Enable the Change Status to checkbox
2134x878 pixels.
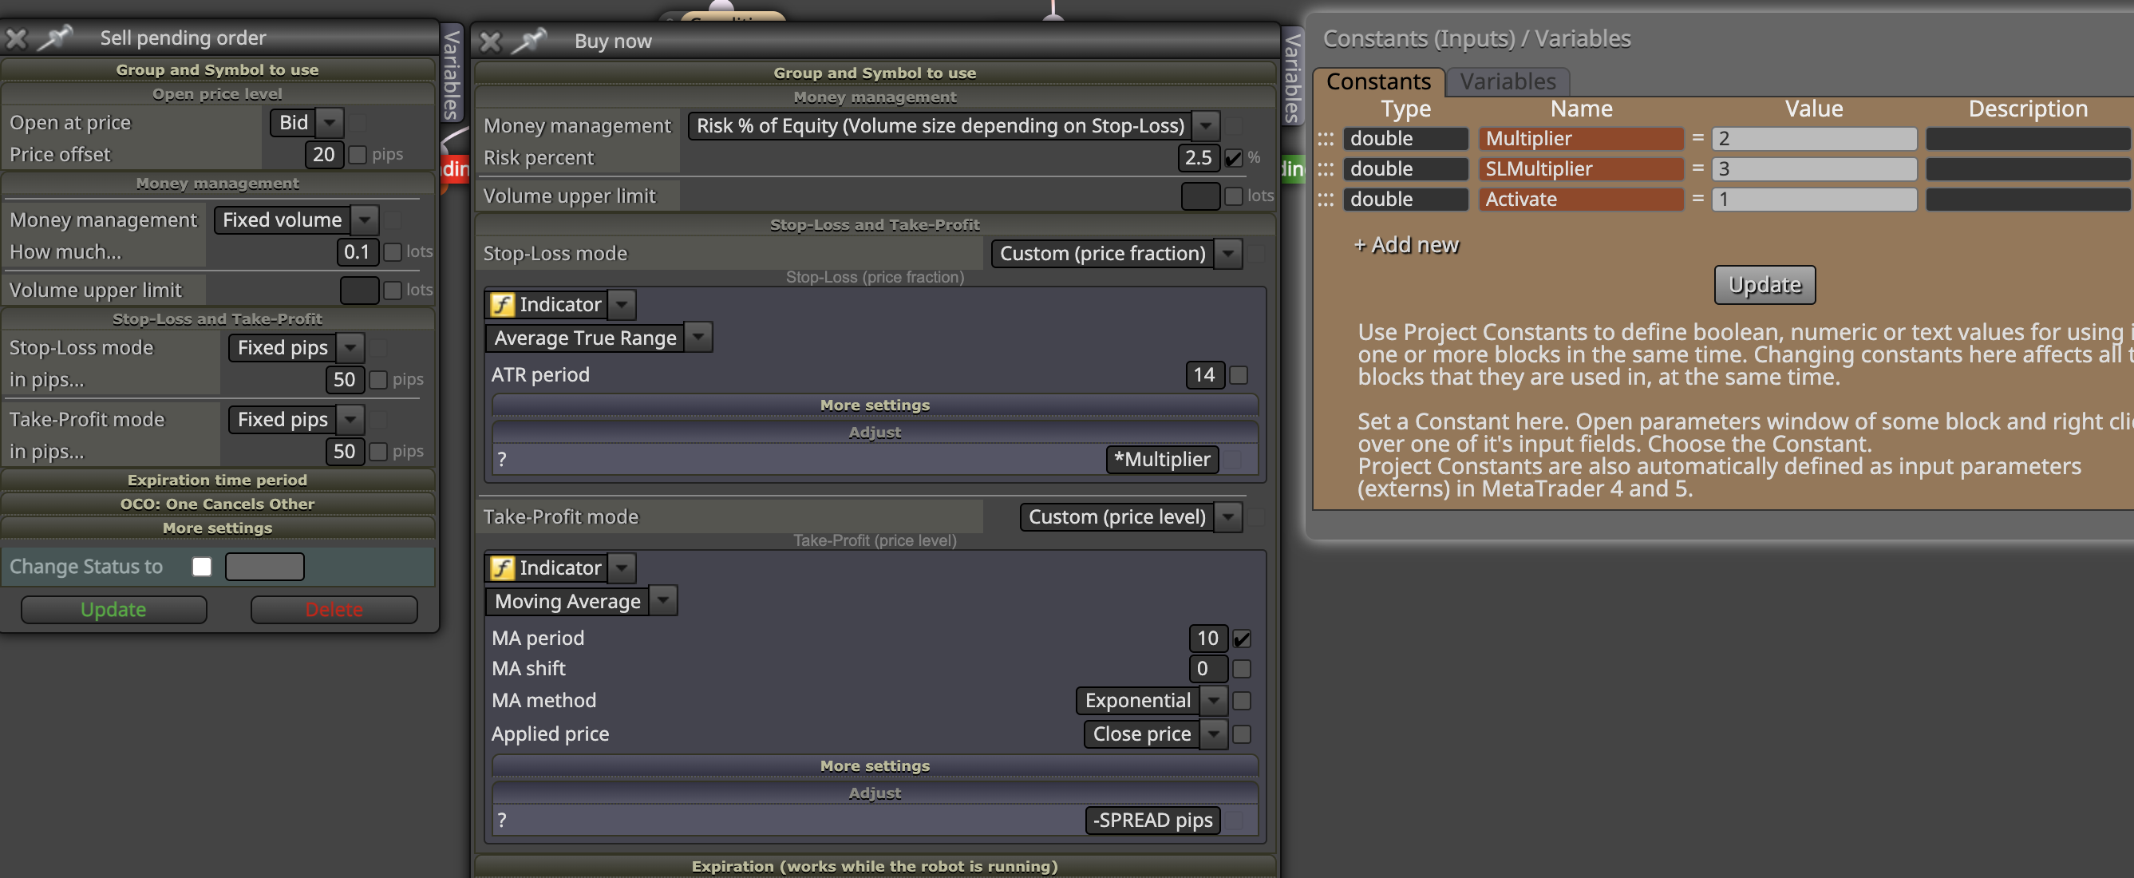(201, 567)
